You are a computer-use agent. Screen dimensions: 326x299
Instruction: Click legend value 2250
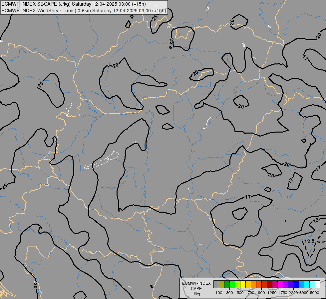click(x=293, y=293)
